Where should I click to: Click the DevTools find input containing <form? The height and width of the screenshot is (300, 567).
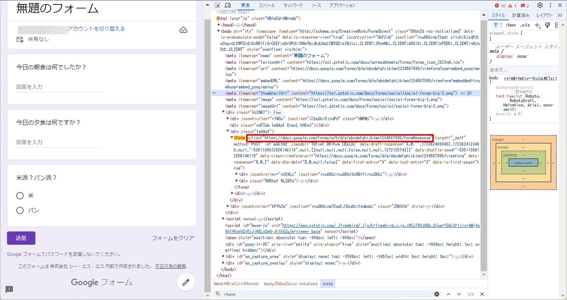(327, 294)
